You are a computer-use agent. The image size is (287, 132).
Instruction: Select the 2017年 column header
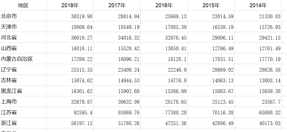click(x=117, y=5)
